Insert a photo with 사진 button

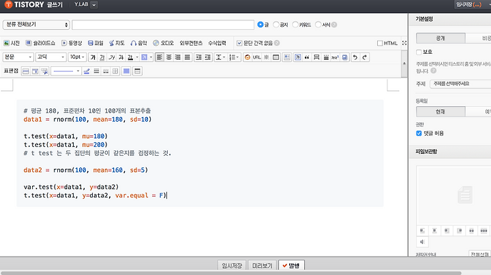pyautogui.click(x=12, y=43)
